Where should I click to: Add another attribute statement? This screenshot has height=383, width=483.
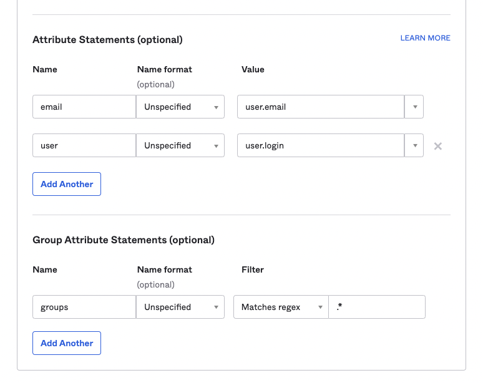pos(67,184)
